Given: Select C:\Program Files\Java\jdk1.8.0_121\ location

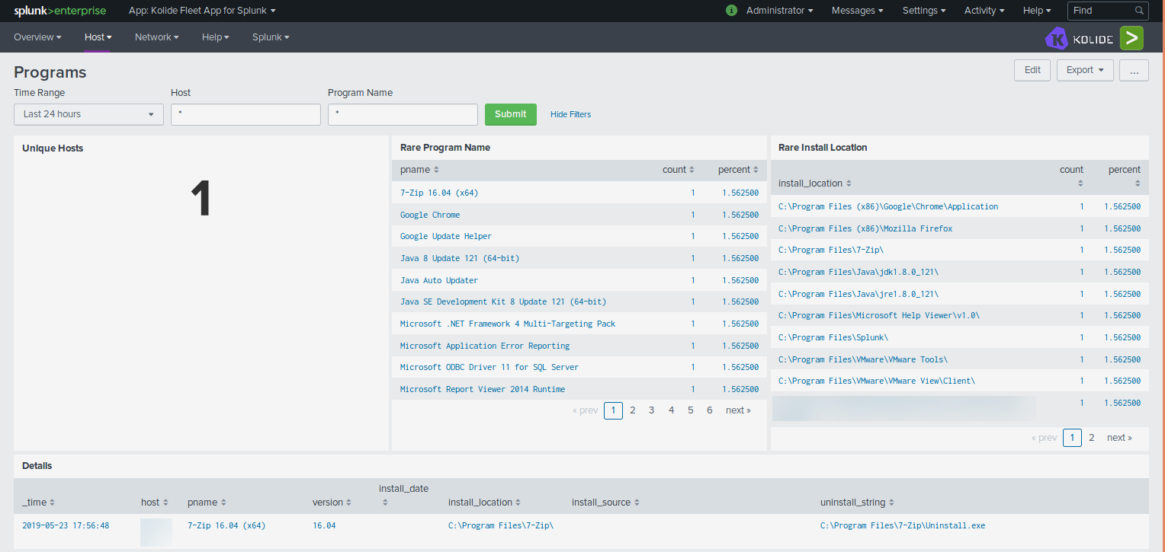Looking at the screenshot, I should click(x=859, y=272).
